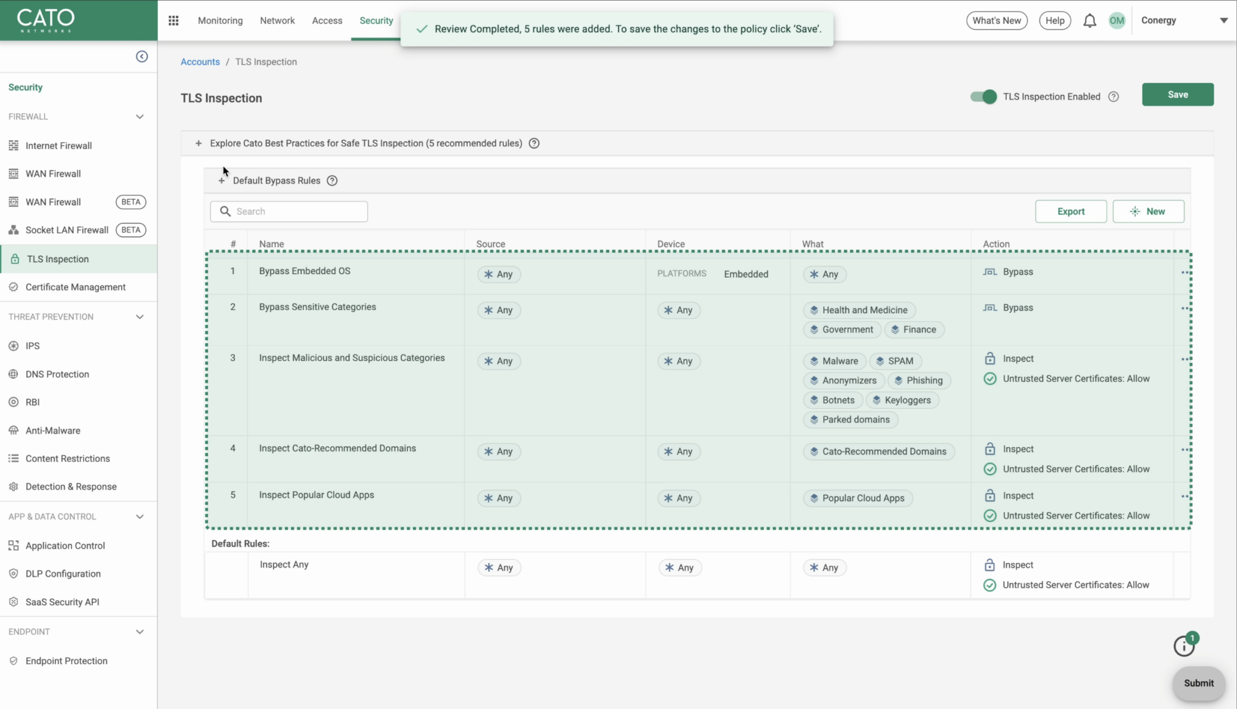This screenshot has height=709, width=1237.
Task: Toggle TLS Inspection Enabled switch
Action: (983, 96)
